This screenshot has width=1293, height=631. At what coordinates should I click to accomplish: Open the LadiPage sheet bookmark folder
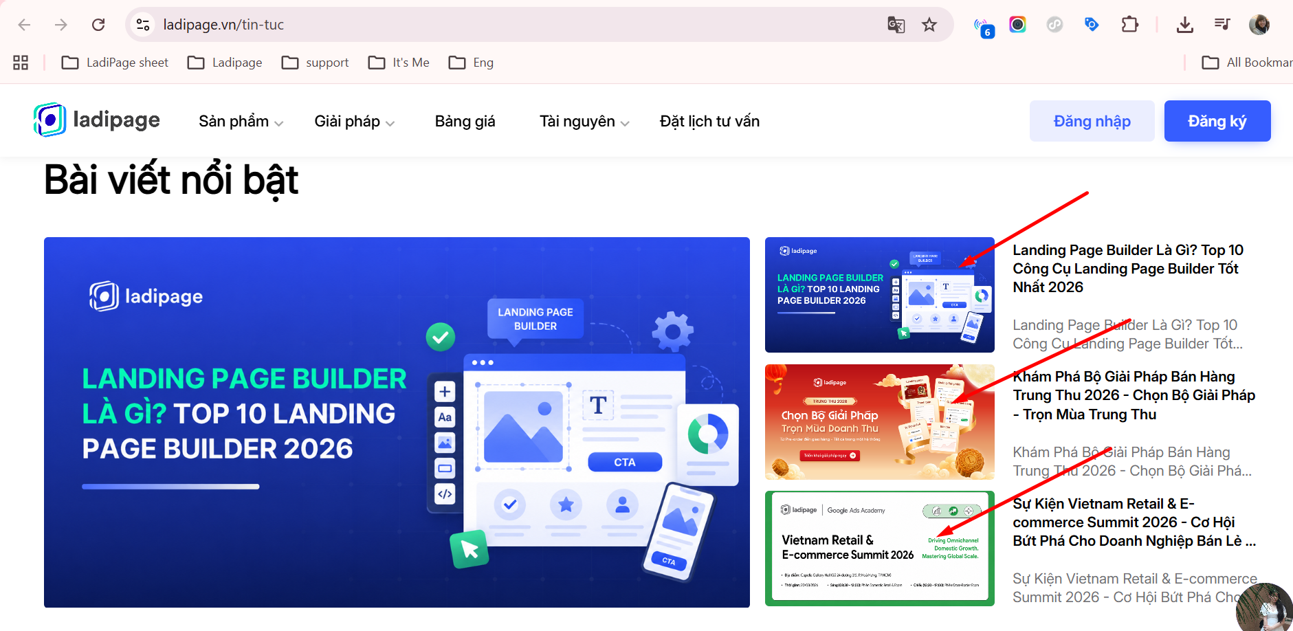(115, 63)
